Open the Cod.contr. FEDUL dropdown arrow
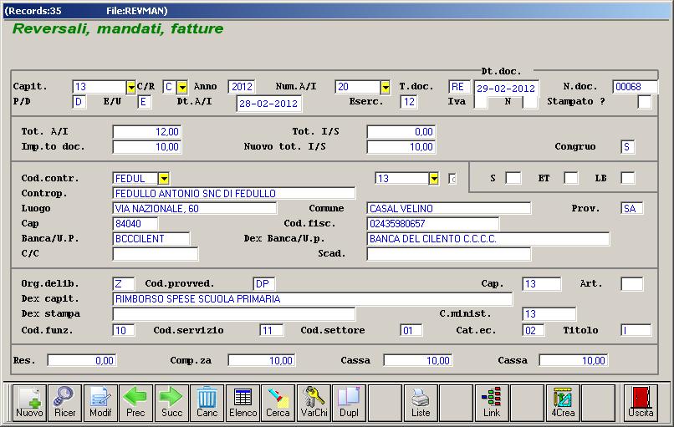 click(163, 178)
